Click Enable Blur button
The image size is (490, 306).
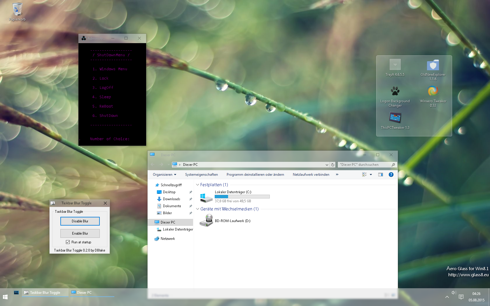pos(80,233)
